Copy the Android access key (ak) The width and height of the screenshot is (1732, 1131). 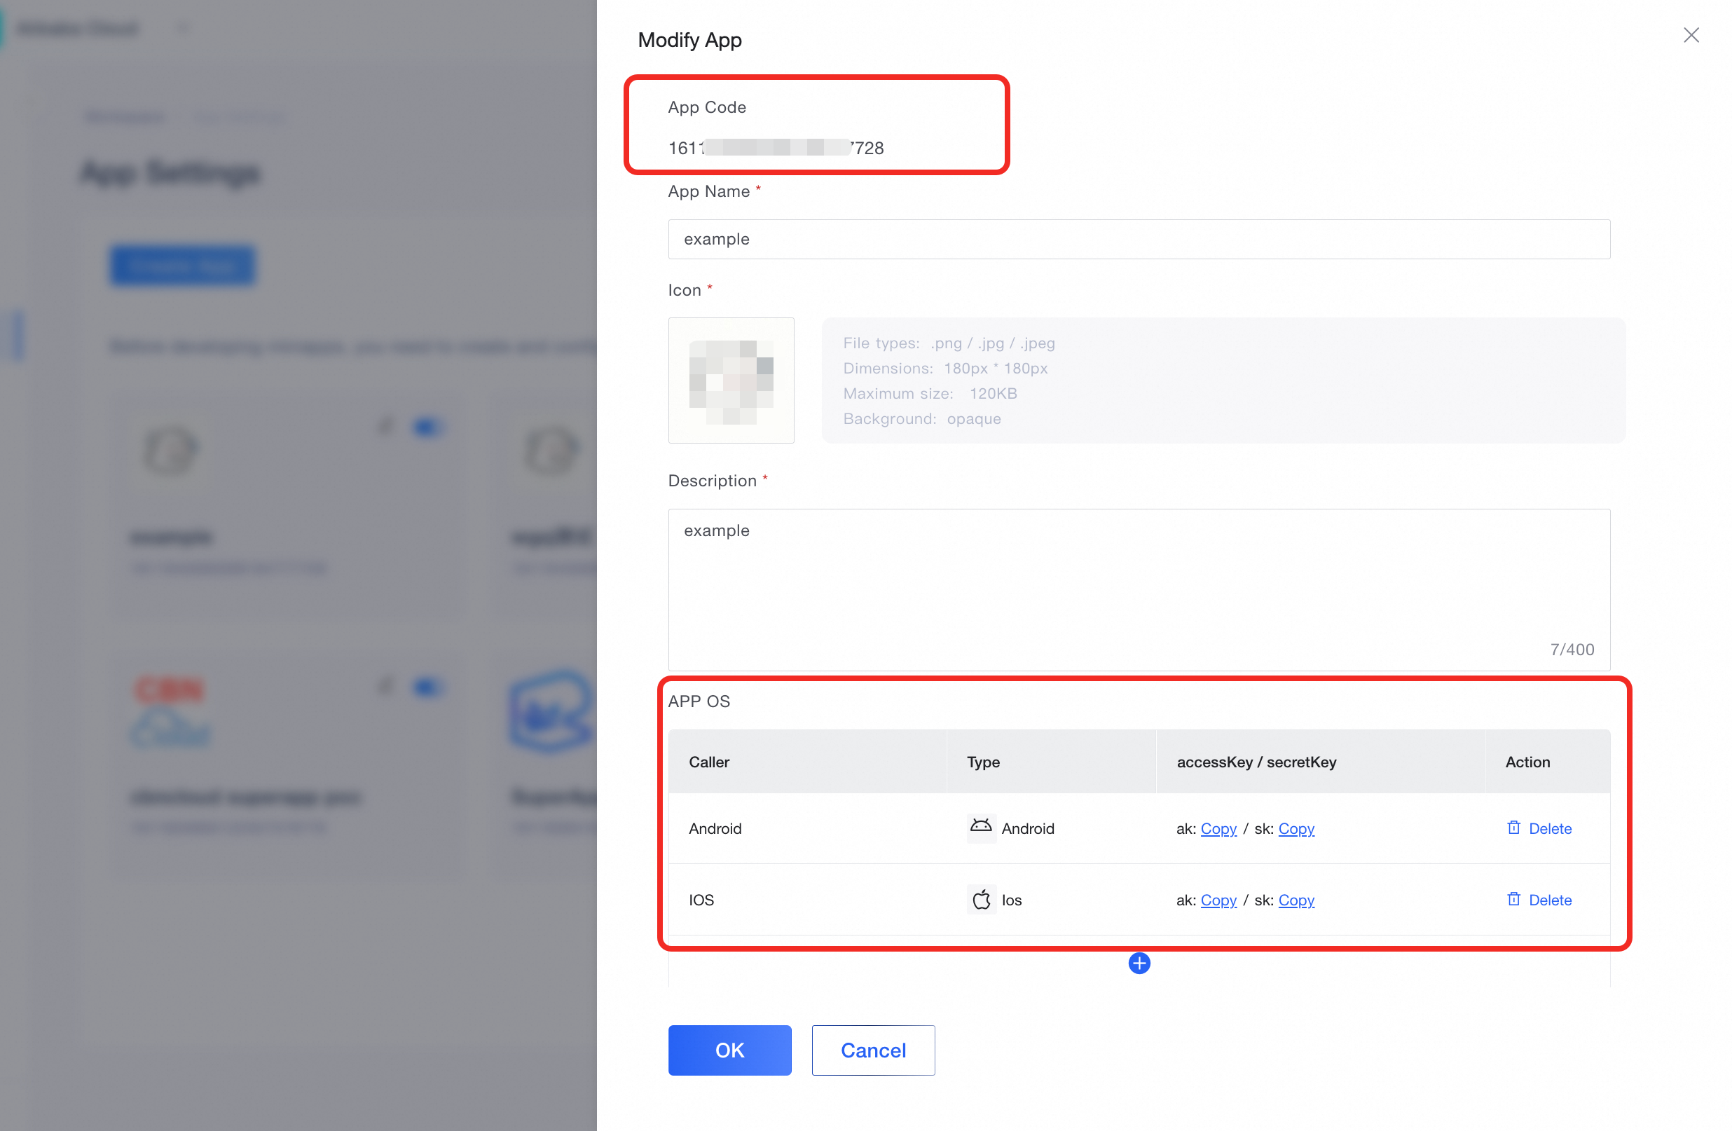click(x=1218, y=828)
